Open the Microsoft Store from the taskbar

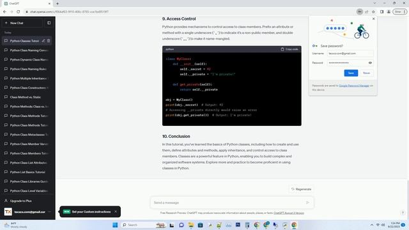click(x=200, y=225)
